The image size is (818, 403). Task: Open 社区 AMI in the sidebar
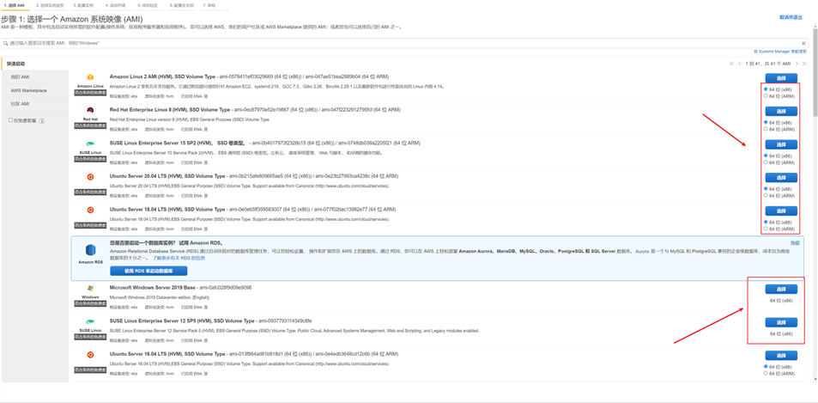(x=34, y=104)
